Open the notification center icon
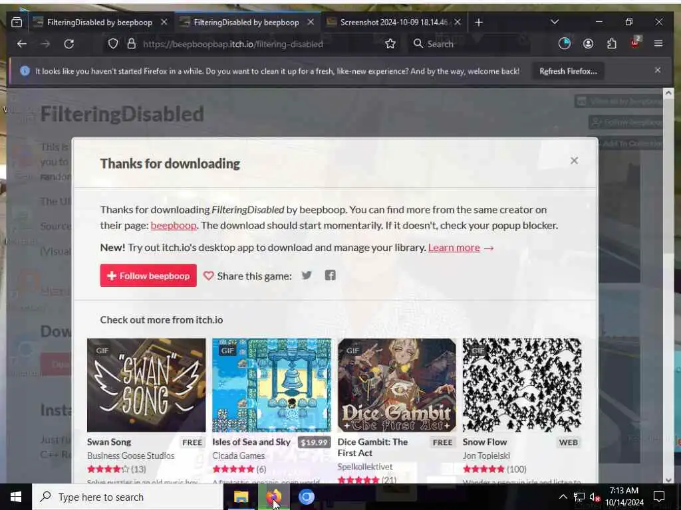Screen dimensions: 681x510 tap(659, 497)
